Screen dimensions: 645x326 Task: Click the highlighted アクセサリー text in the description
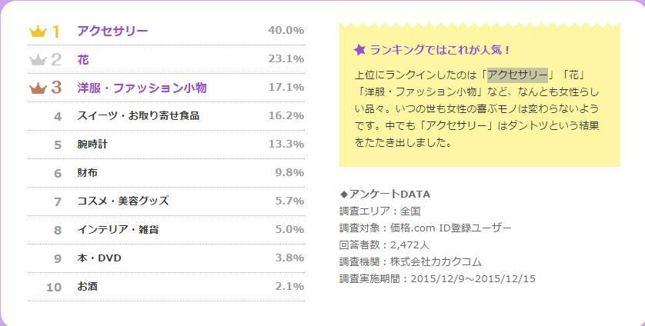pyautogui.click(x=517, y=75)
